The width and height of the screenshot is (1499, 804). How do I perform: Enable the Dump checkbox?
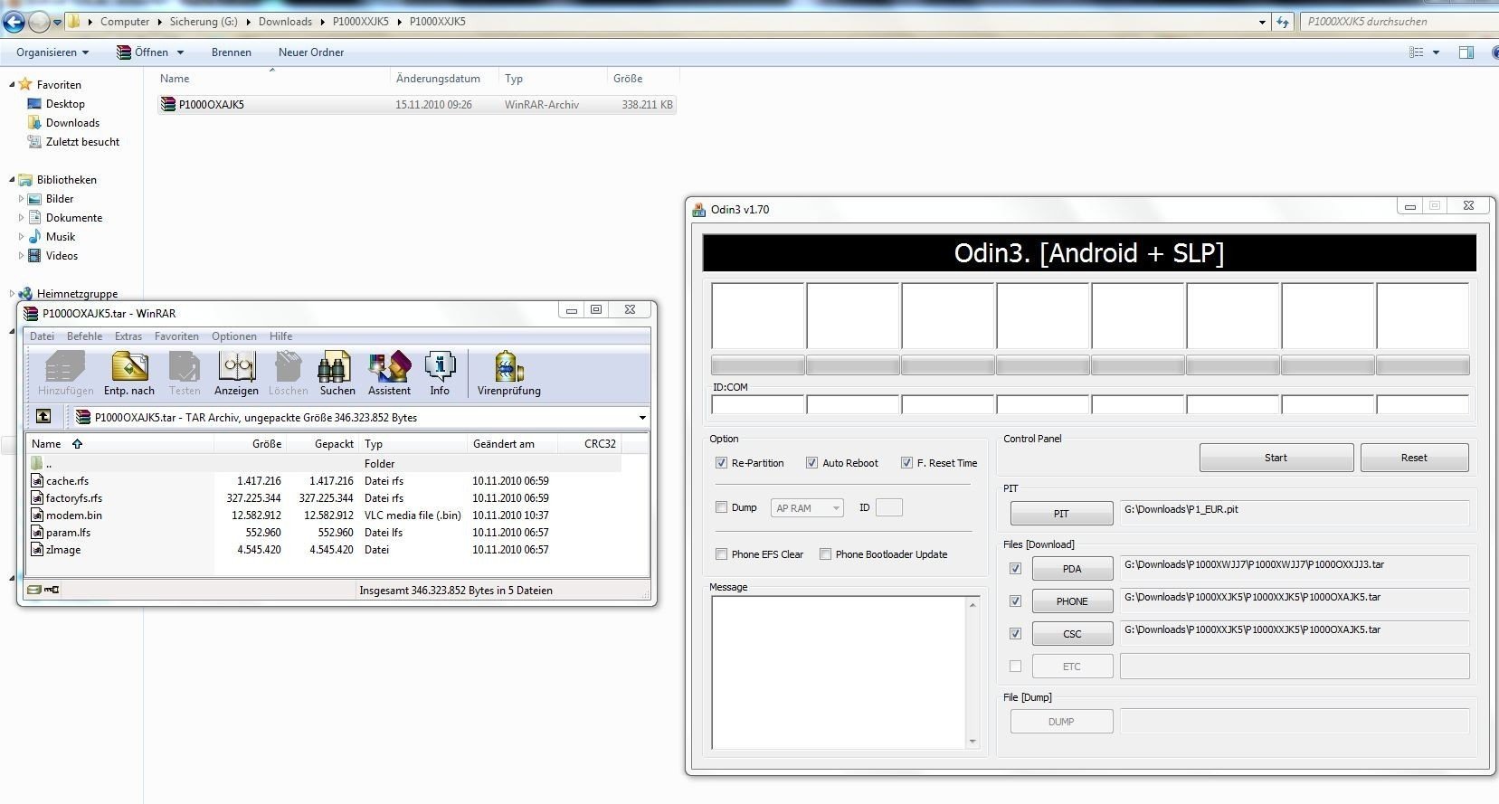click(x=721, y=507)
